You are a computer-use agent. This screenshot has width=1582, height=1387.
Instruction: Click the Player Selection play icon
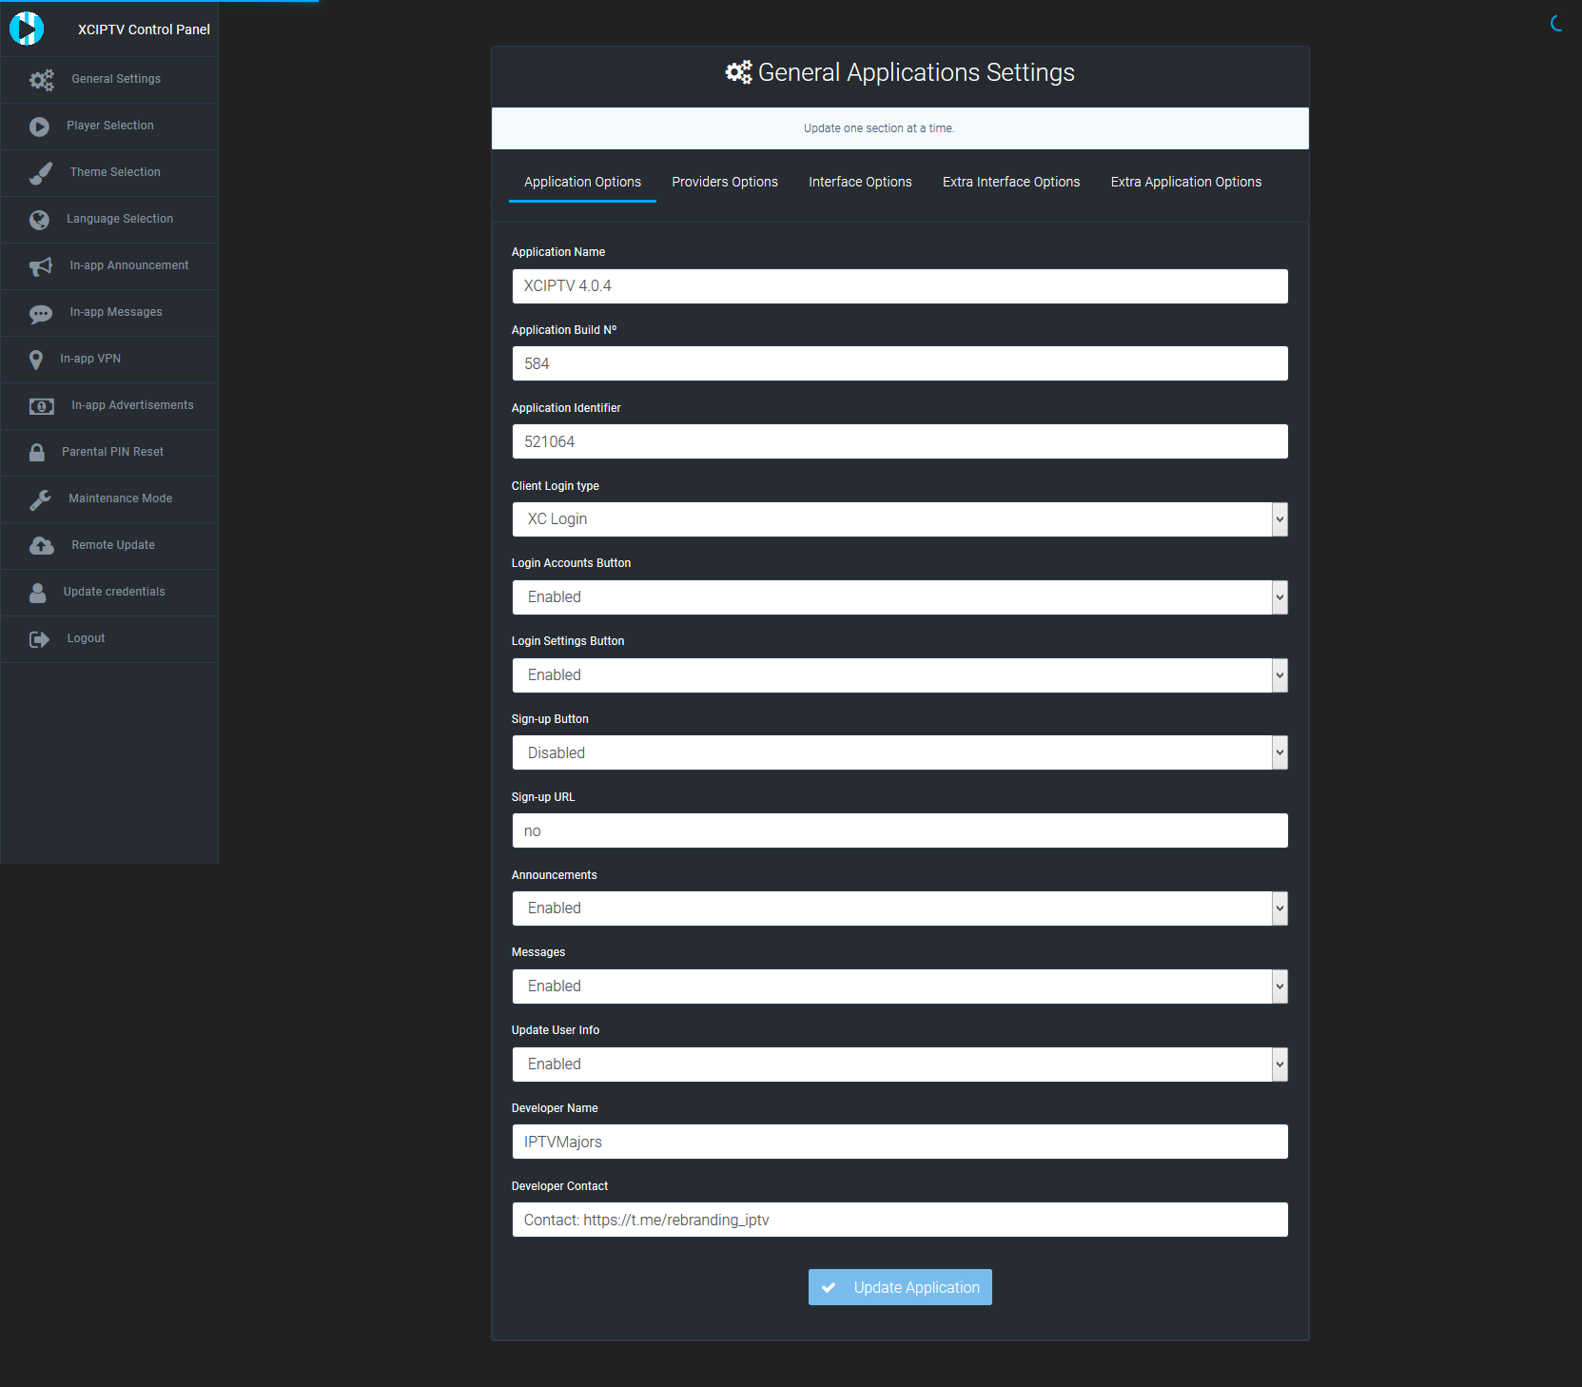[39, 127]
